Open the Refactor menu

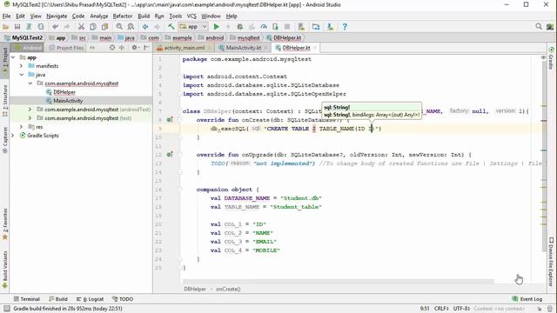[123, 16]
